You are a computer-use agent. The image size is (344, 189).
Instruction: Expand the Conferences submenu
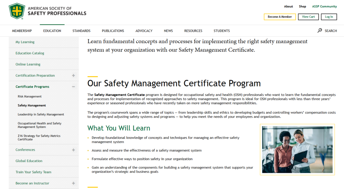(74, 150)
